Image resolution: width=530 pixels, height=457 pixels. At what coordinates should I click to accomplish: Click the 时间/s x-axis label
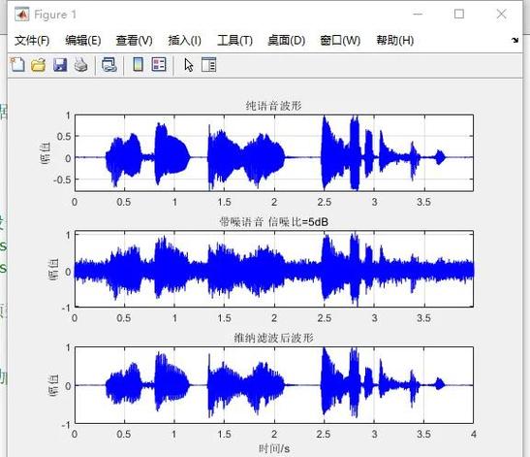(274, 448)
